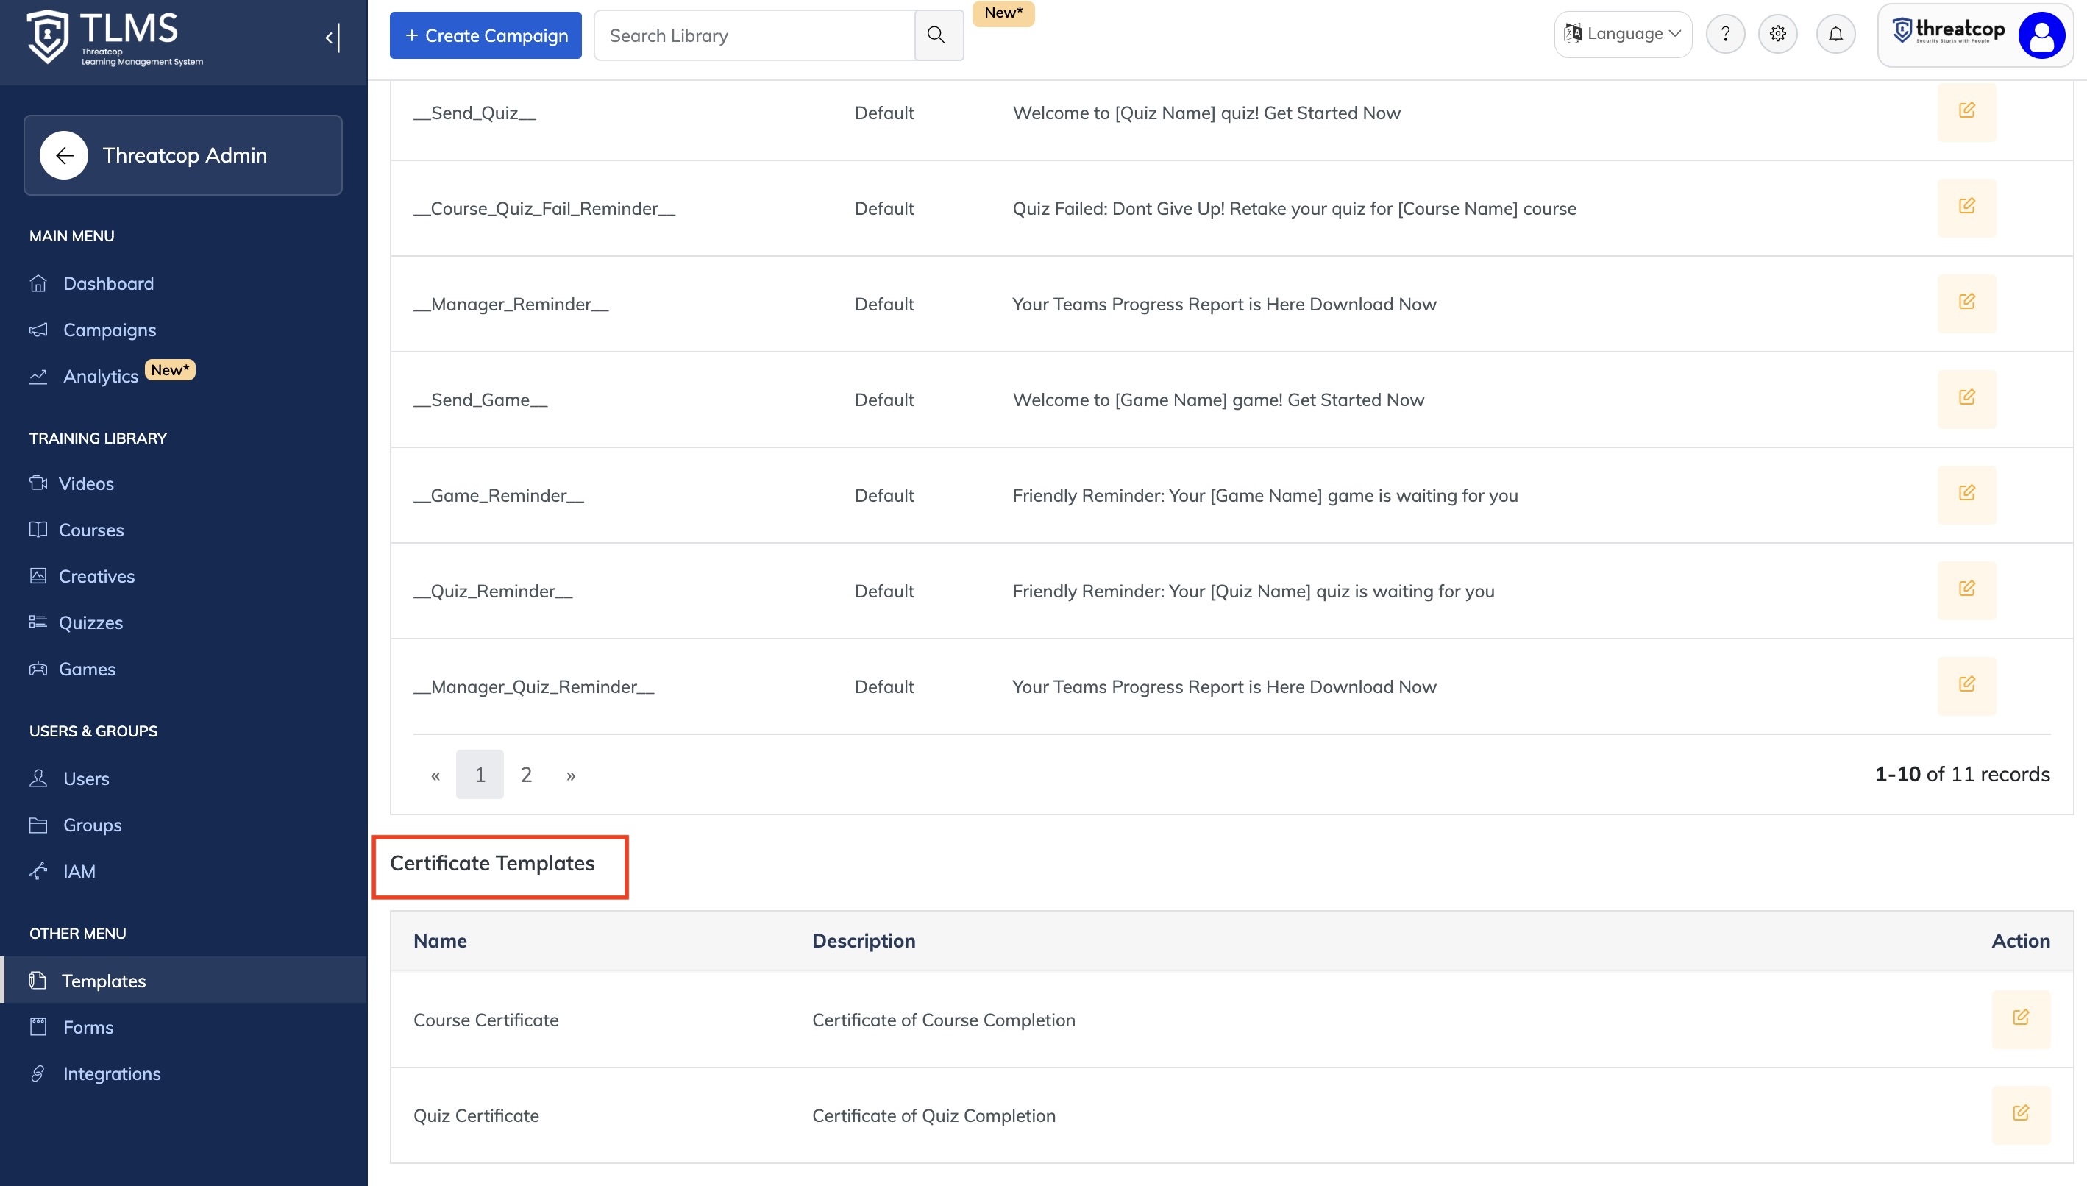Click the next page double-arrow
The height and width of the screenshot is (1186, 2087).
[571, 775]
